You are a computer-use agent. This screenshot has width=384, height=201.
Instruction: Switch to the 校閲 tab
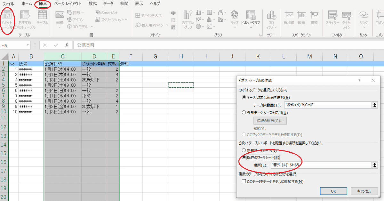124,4
